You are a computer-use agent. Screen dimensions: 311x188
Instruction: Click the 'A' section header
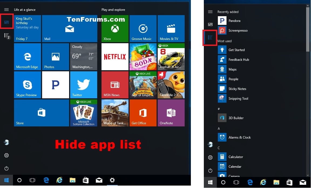(219, 128)
